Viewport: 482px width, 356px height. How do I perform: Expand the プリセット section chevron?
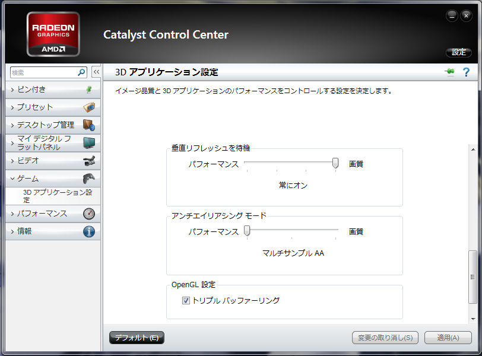12,107
